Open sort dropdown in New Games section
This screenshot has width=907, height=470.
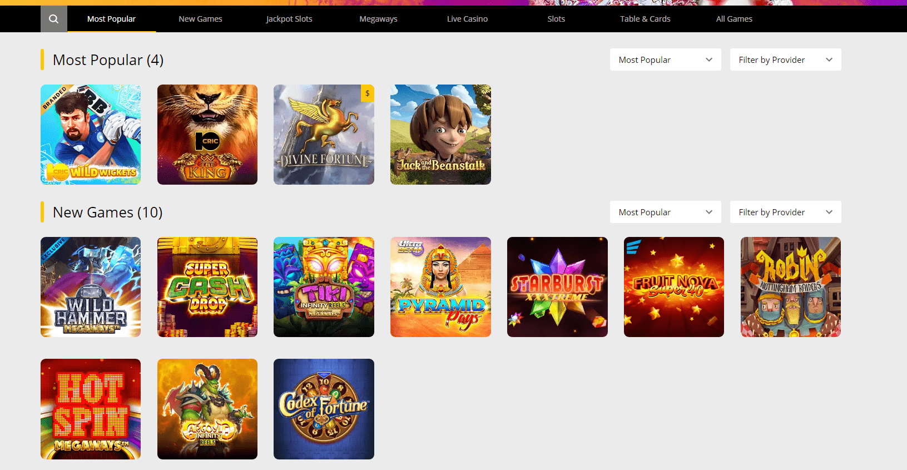coord(665,212)
